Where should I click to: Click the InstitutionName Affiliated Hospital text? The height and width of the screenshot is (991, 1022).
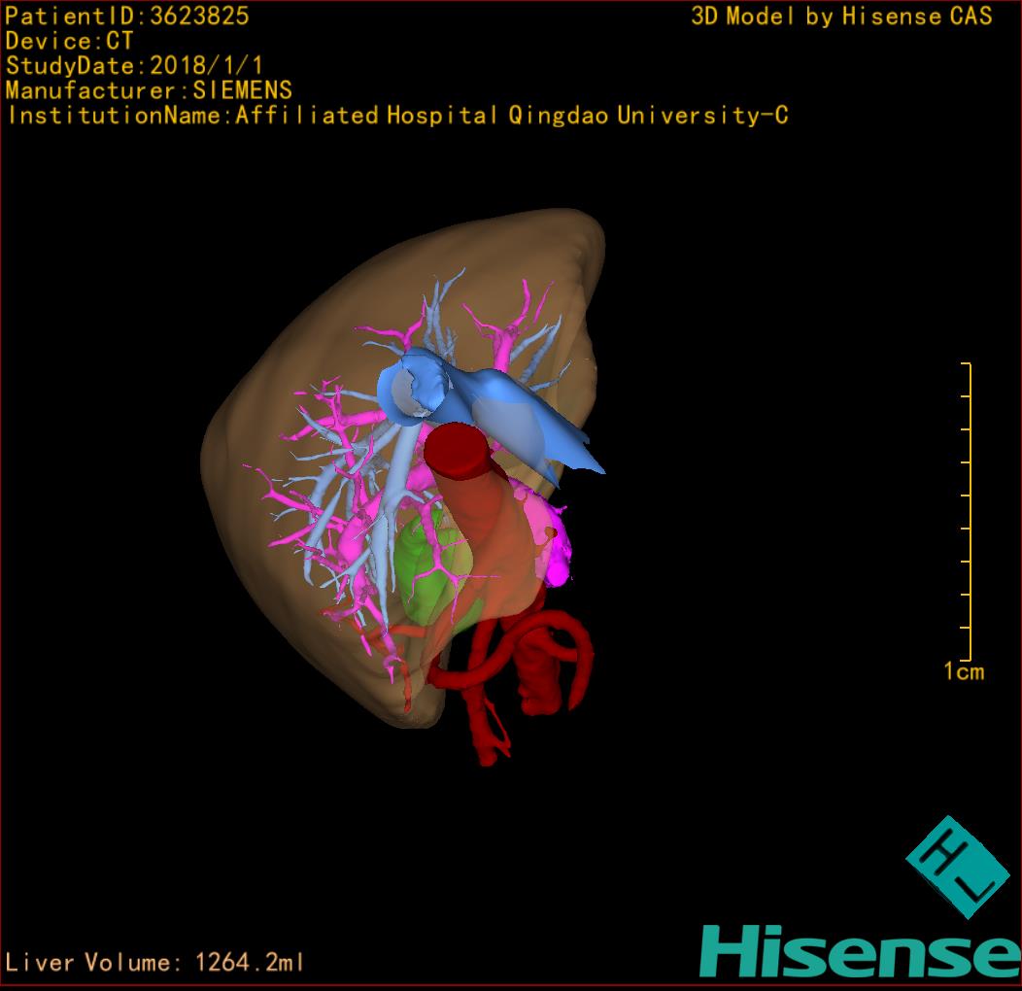tap(397, 116)
